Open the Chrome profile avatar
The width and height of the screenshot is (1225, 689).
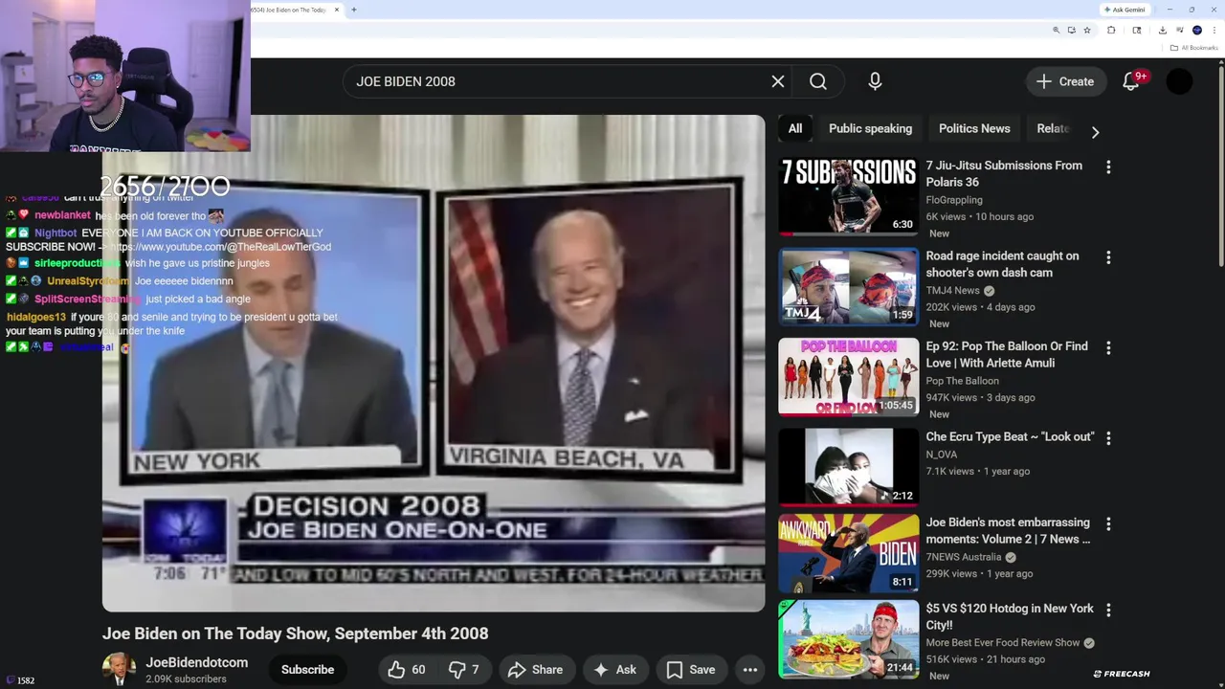click(1197, 30)
